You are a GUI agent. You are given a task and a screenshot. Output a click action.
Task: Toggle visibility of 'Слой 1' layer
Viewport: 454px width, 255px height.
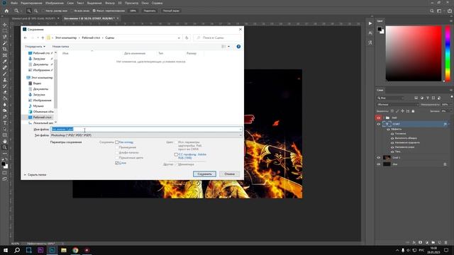[x=378, y=157]
